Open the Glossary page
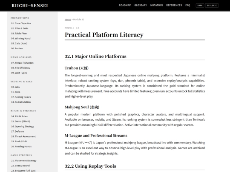This screenshot has width=230, height=172. [141, 5]
